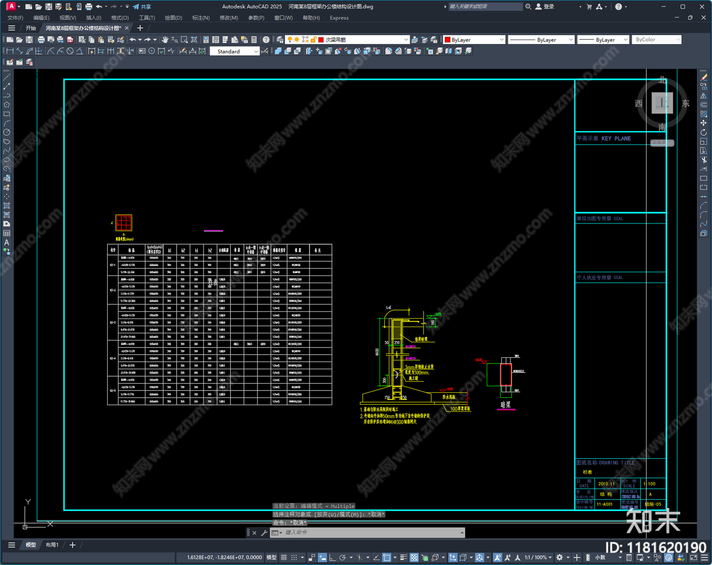712x565 pixels.
Task: Open the 文件(F) menu
Action: [15, 18]
